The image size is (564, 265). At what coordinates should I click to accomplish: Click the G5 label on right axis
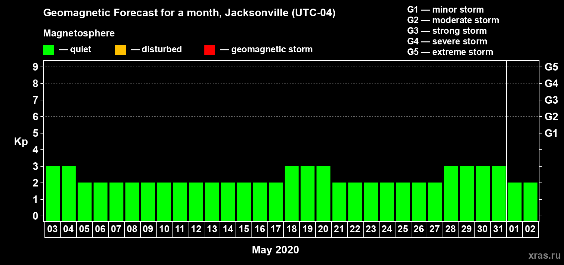pos(551,67)
